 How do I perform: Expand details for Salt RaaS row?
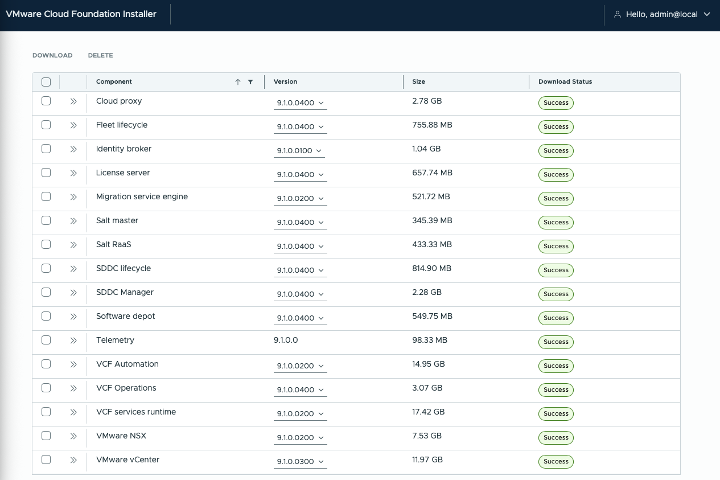tap(73, 245)
